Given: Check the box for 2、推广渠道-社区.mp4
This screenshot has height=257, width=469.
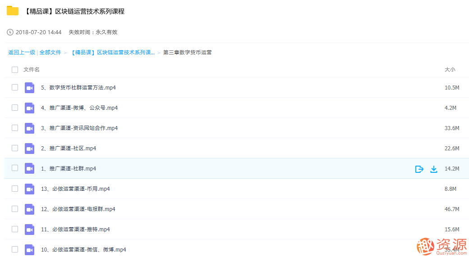Looking at the screenshot, I should point(15,148).
